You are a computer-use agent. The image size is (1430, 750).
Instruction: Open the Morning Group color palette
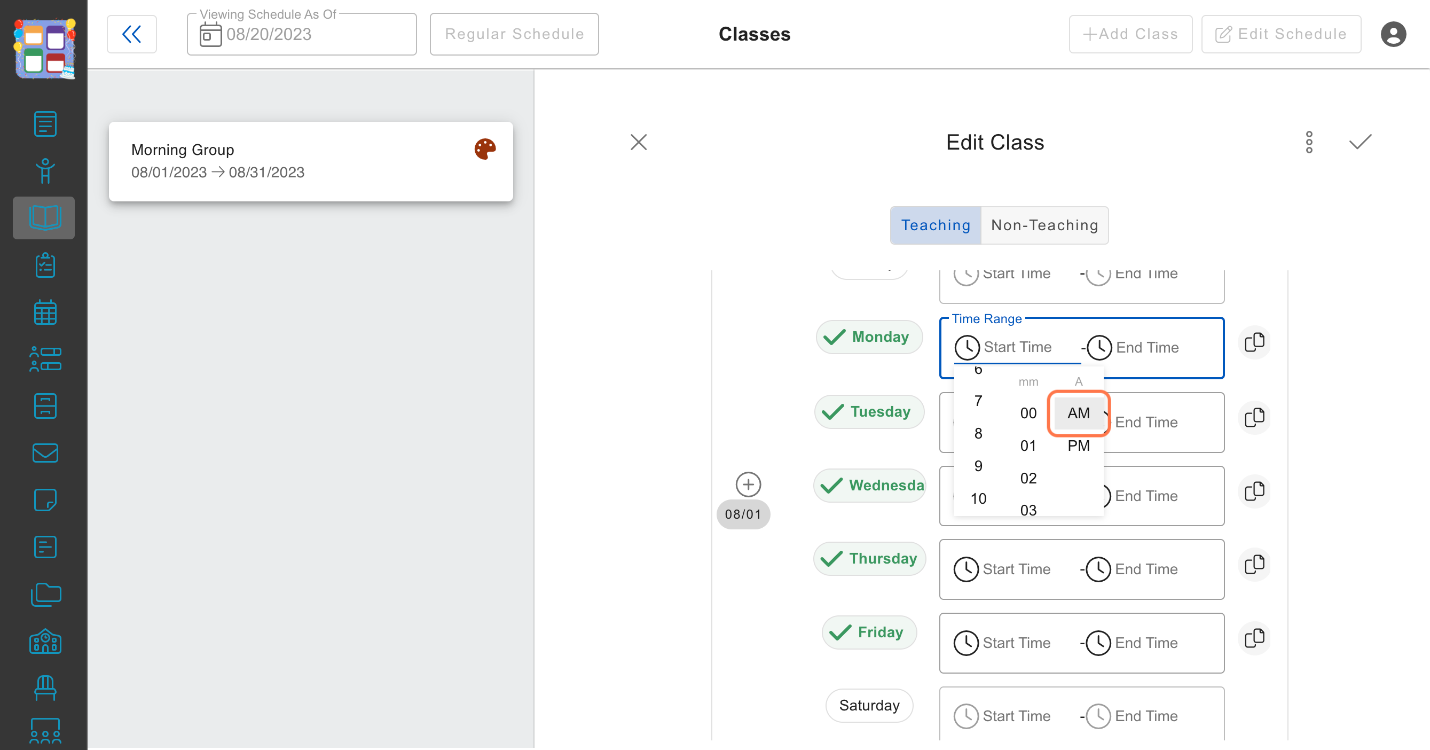[485, 150]
